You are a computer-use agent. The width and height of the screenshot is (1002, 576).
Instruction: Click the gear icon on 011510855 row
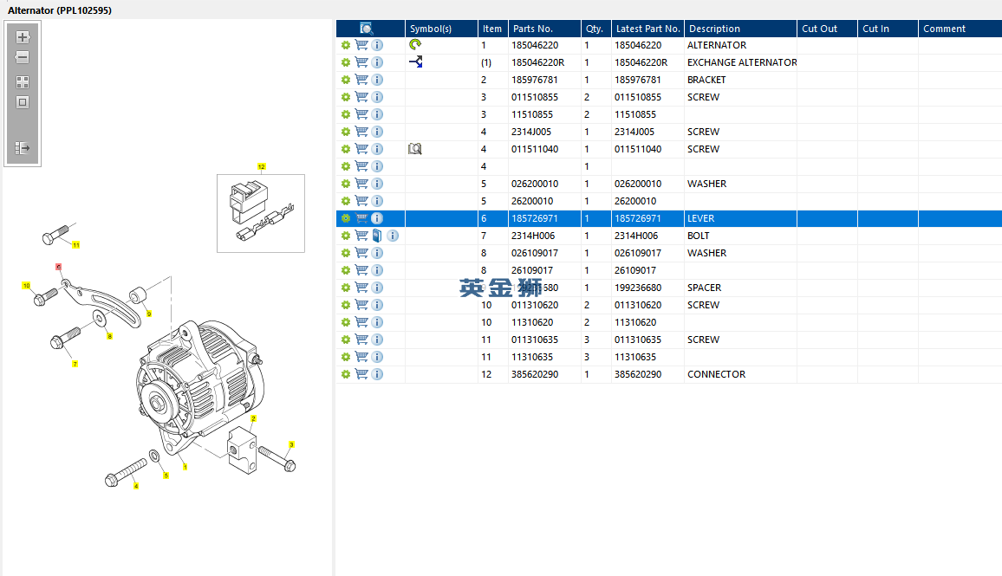point(346,97)
